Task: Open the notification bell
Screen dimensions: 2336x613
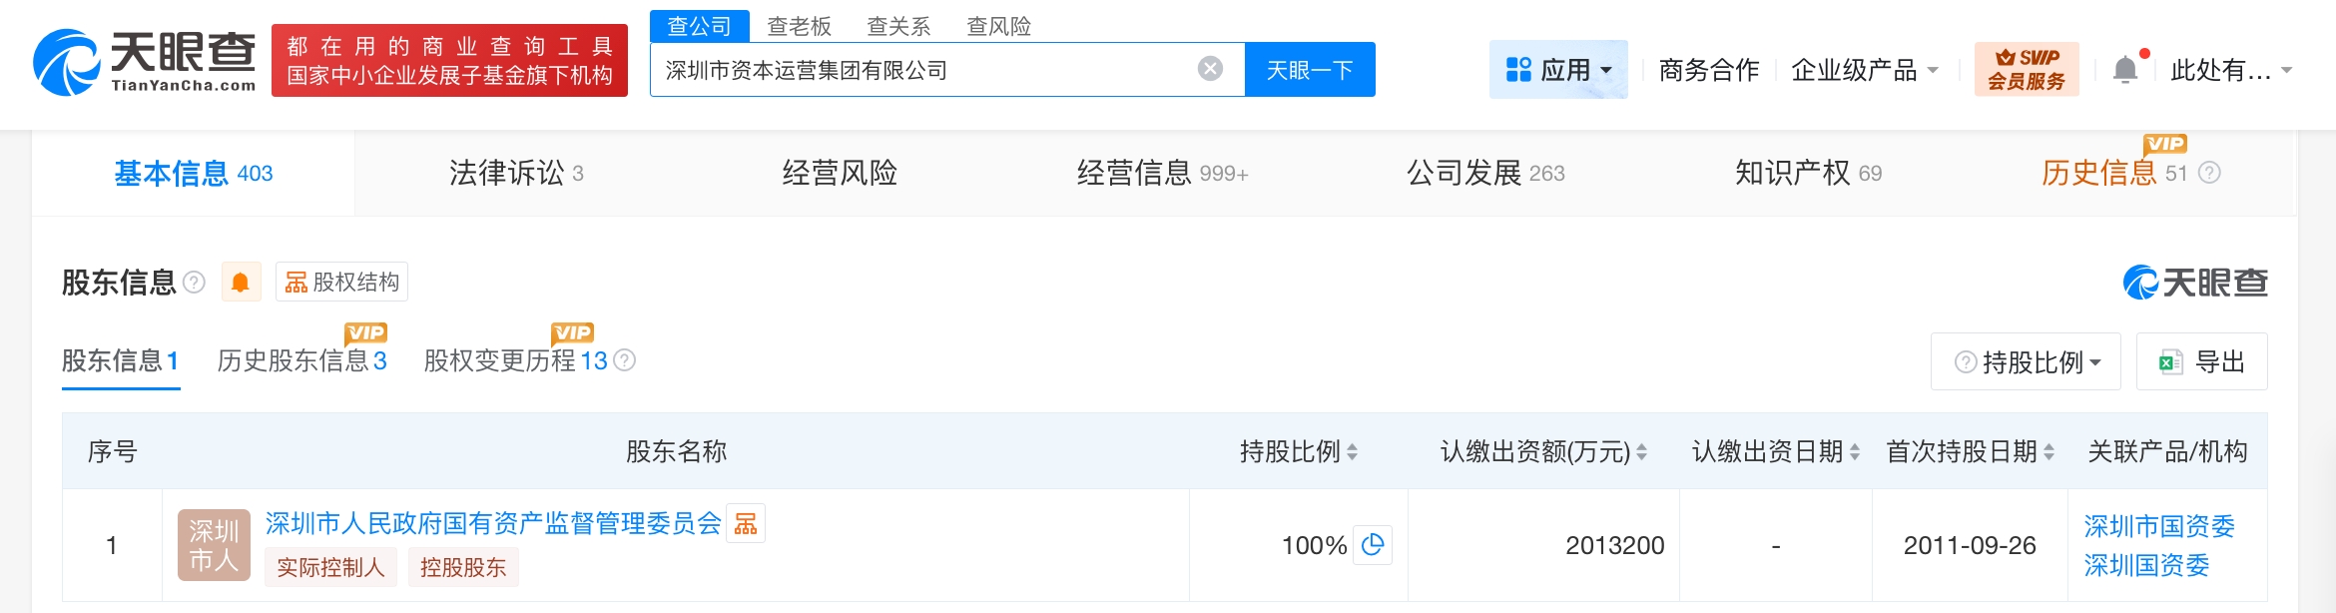Action: coord(2125,70)
